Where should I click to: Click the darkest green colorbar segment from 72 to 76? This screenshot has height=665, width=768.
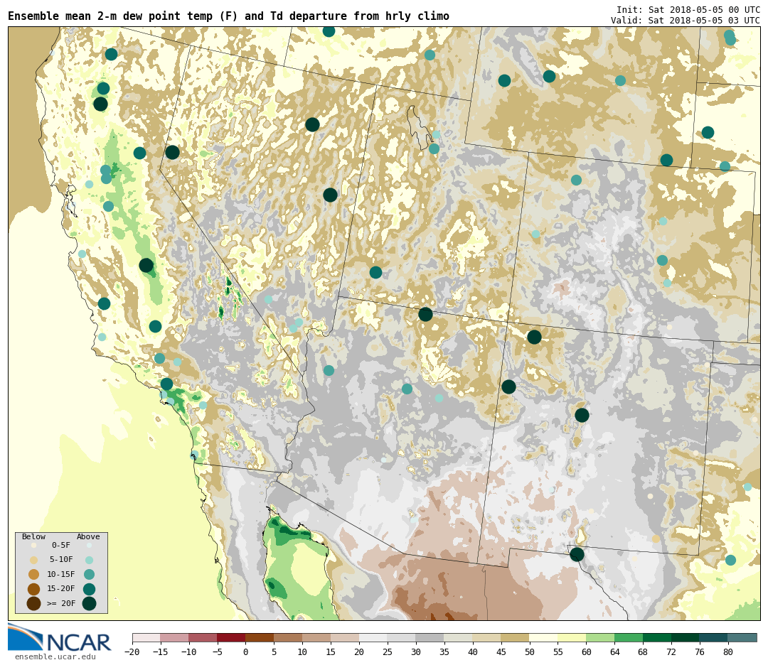pos(686,637)
